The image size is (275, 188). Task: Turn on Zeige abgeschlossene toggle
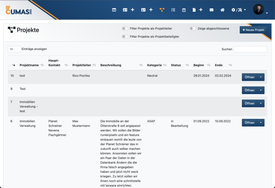click(193, 29)
